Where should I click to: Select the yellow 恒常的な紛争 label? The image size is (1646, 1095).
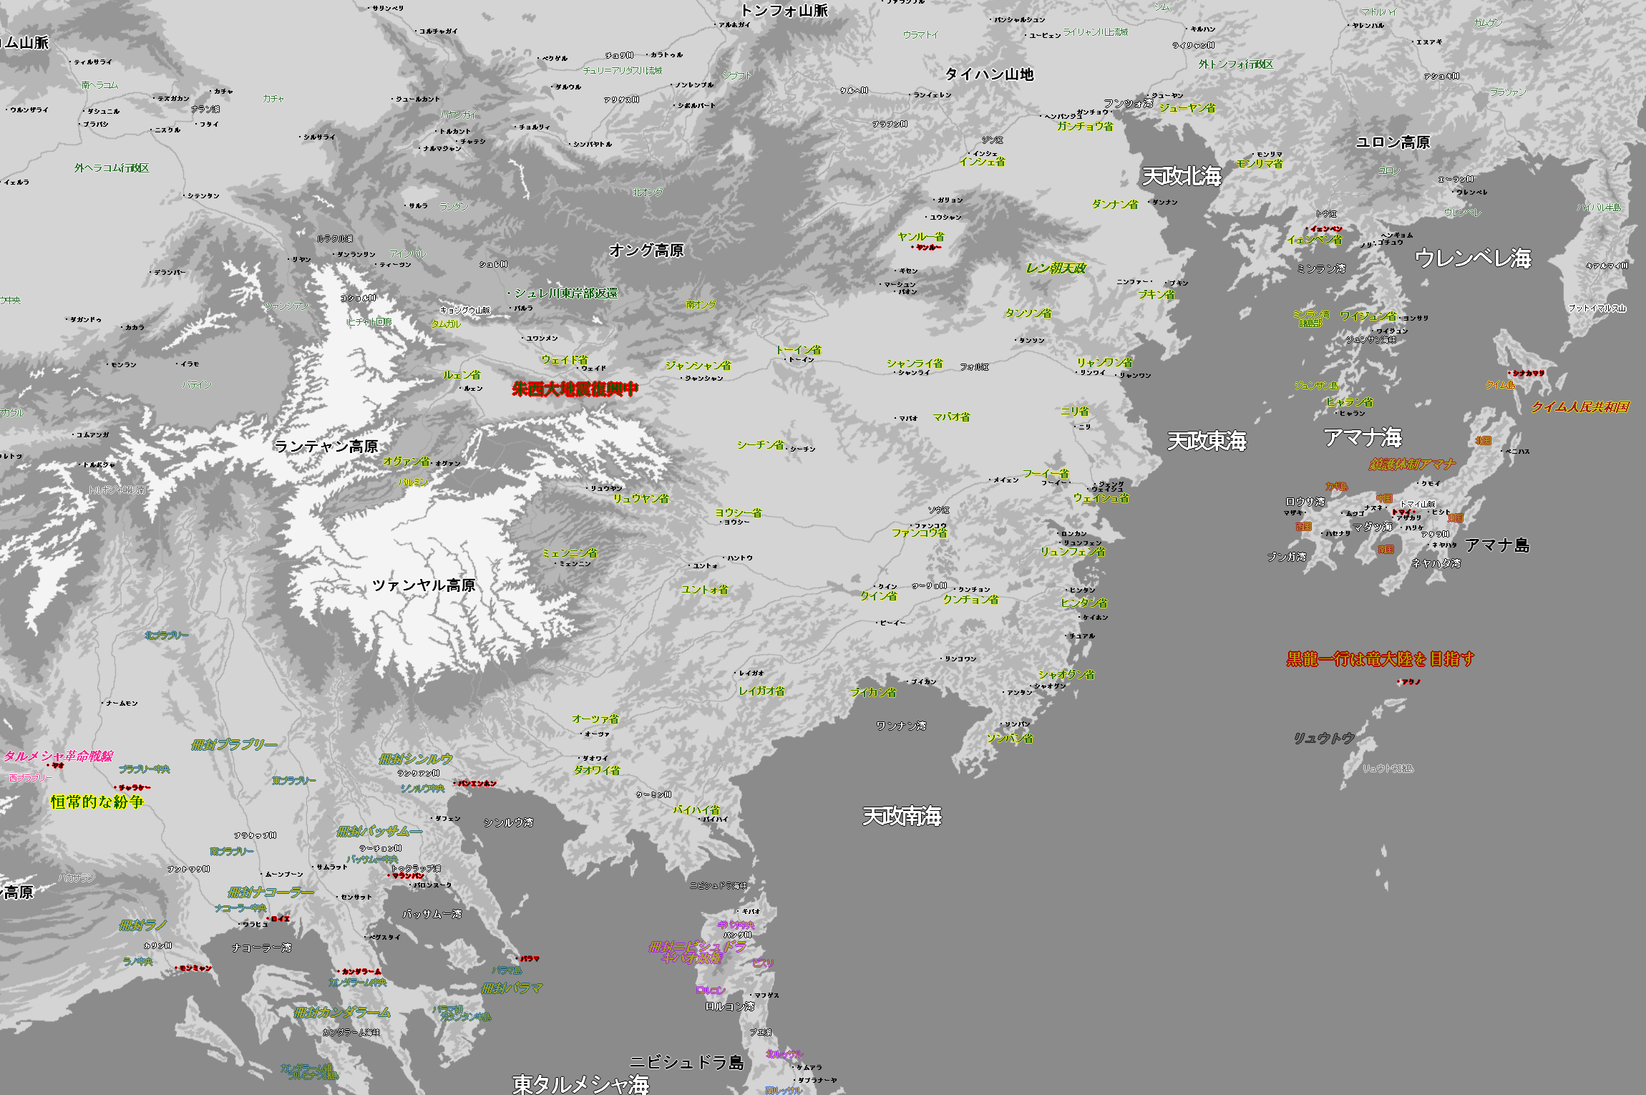point(97,802)
